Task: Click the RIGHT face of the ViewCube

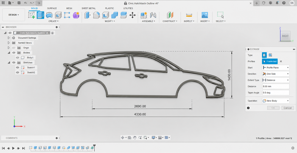Action: [285, 36]
